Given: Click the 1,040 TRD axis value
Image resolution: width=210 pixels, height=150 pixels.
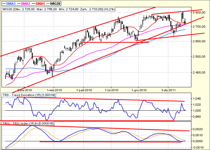Looking at the screenshot, I should 196,99.
